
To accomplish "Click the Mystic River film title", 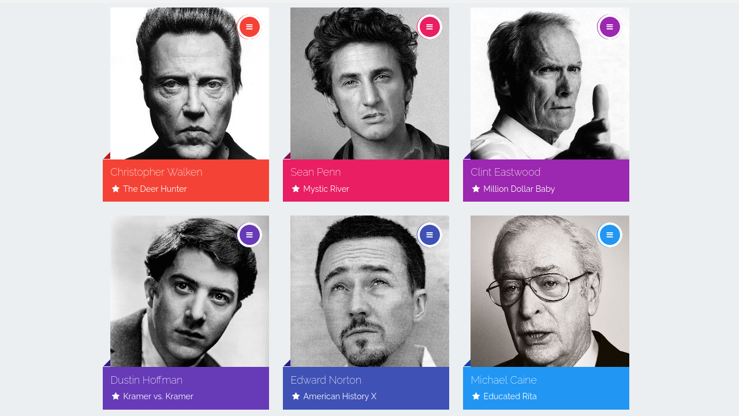I will (x=326, y=189).
